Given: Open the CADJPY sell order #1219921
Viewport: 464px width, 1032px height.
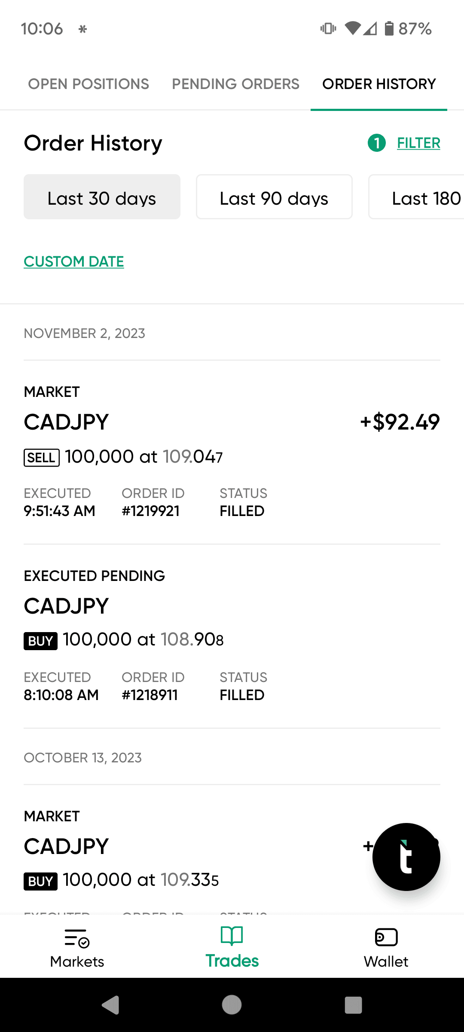Looking at the screenshot, I should click(172, 451).
